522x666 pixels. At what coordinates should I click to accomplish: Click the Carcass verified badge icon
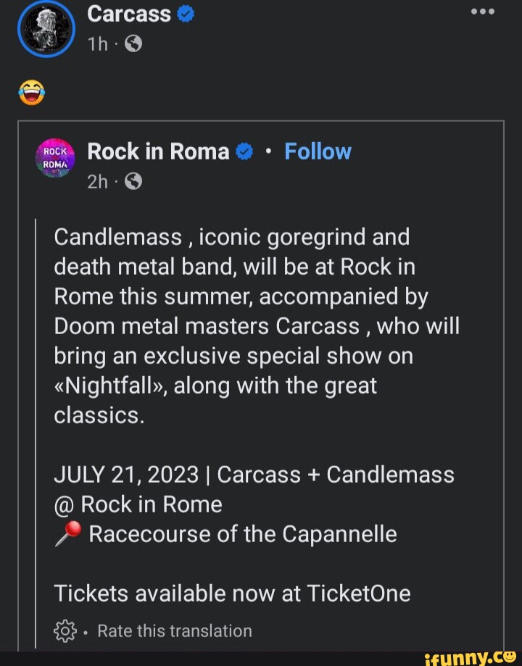(187, 12)
